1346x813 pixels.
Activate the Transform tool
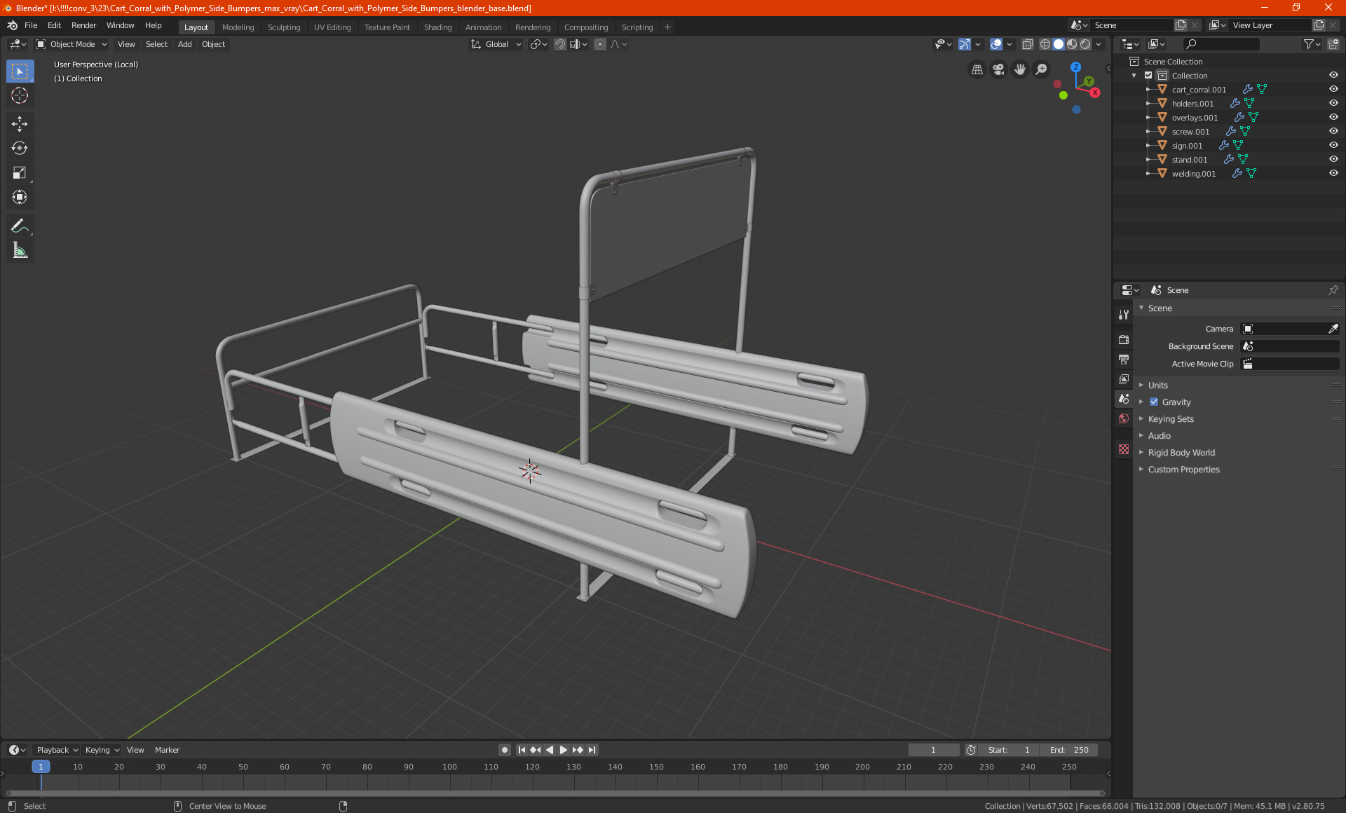[x=20, y=197]
